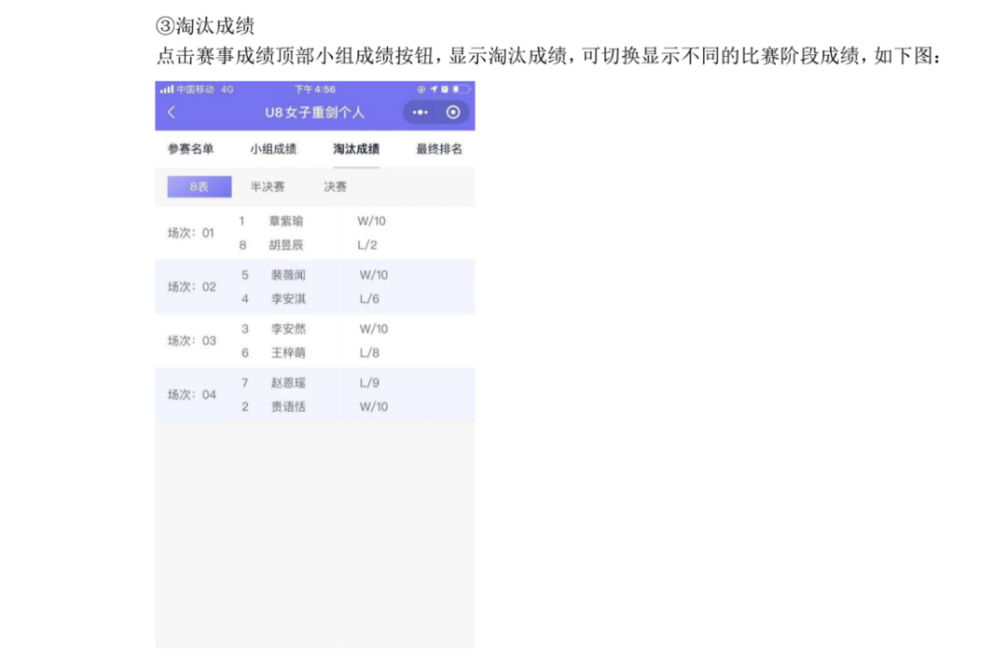Open the three-dots more menu
Image resolution: width=1007 pixels, height=657 pixels.
coord(420,112)
